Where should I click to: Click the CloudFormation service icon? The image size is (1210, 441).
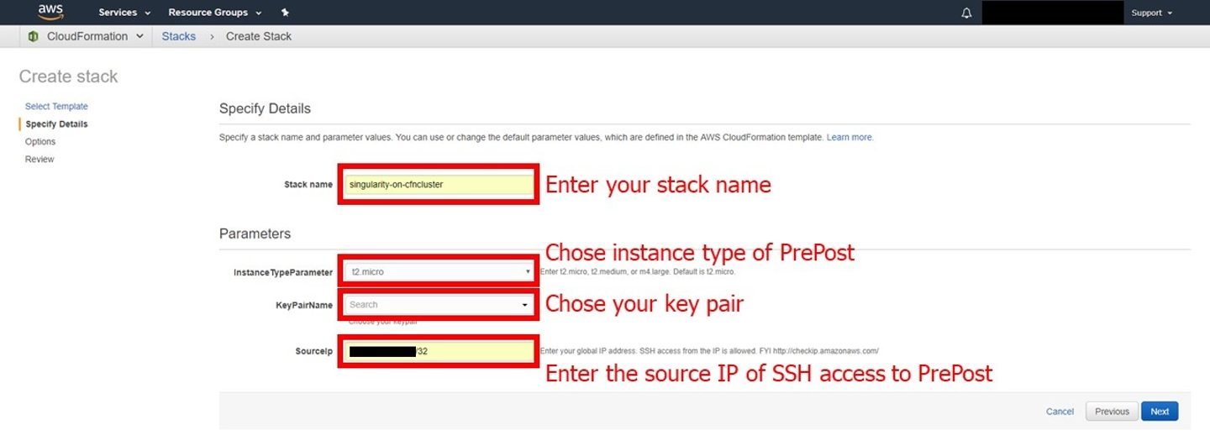tap(33, 36)
